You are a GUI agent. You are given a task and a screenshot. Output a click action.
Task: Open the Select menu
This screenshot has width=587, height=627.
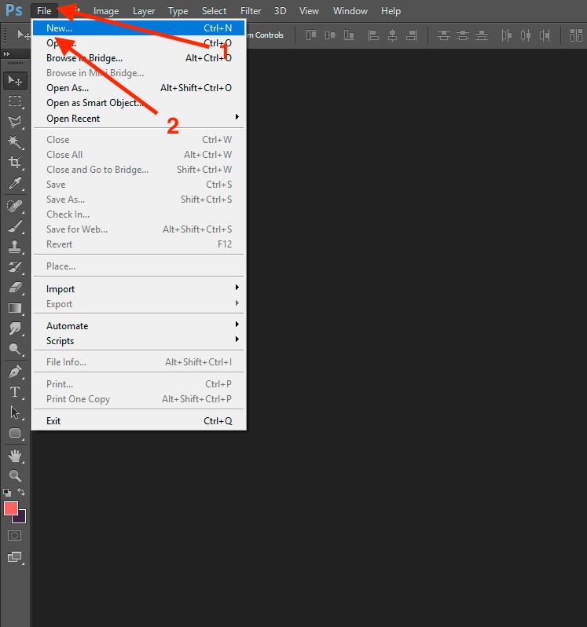tap(214, 11)
